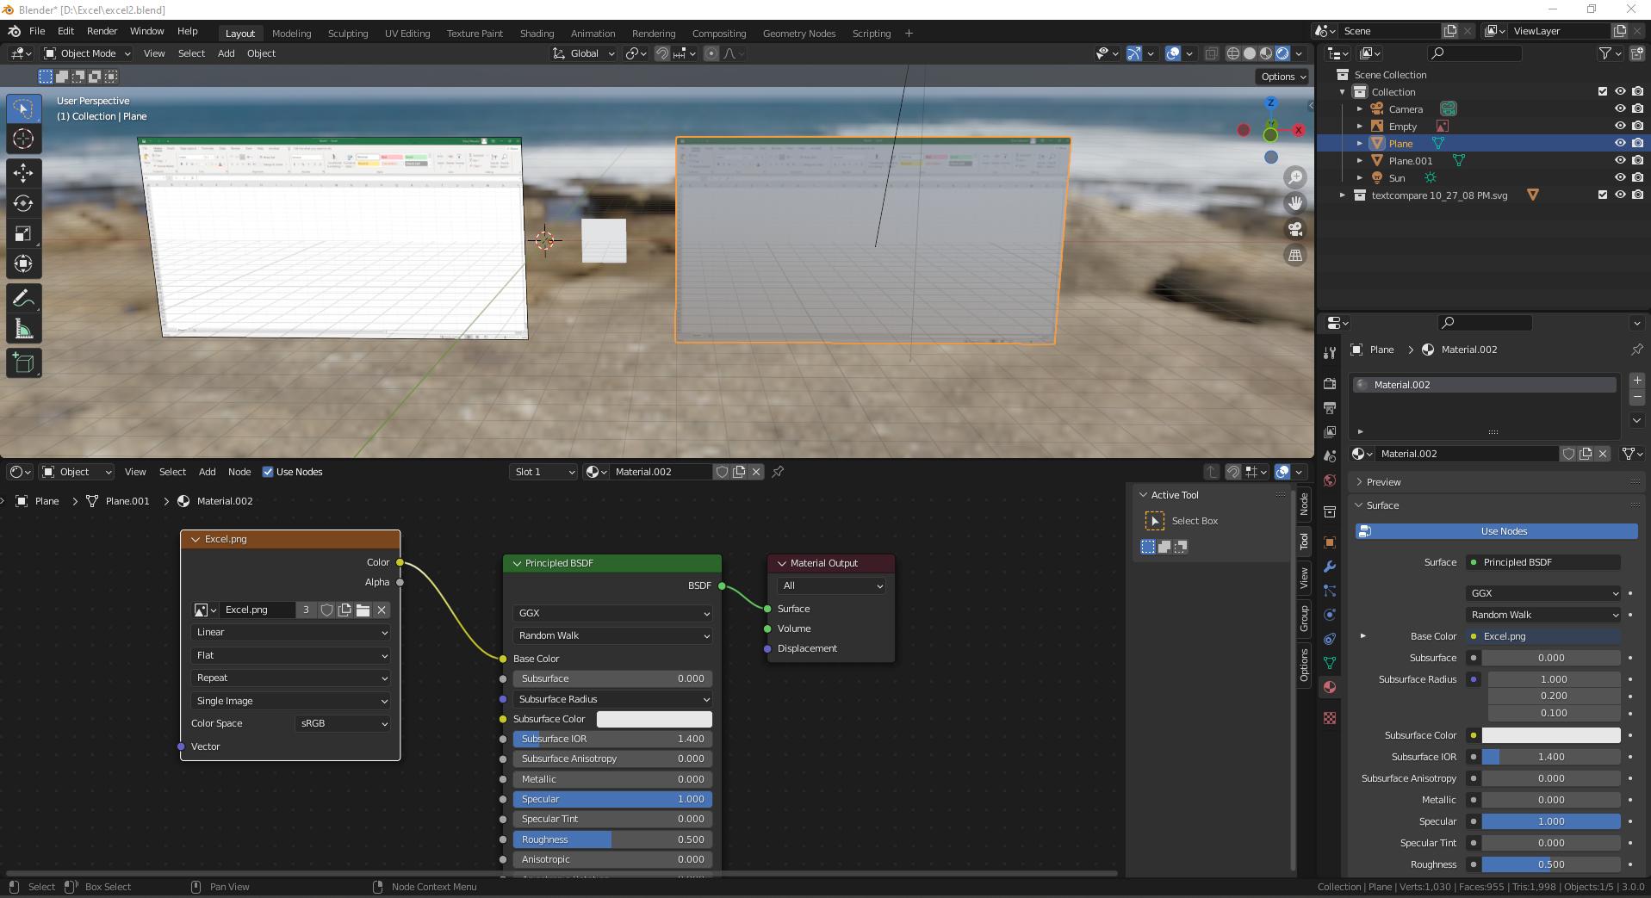The width and height of the screenshot is (1651, 898).
Task: Click the green Y axis gizmo
Action: pyautogui.click(x=1270, y=134)
